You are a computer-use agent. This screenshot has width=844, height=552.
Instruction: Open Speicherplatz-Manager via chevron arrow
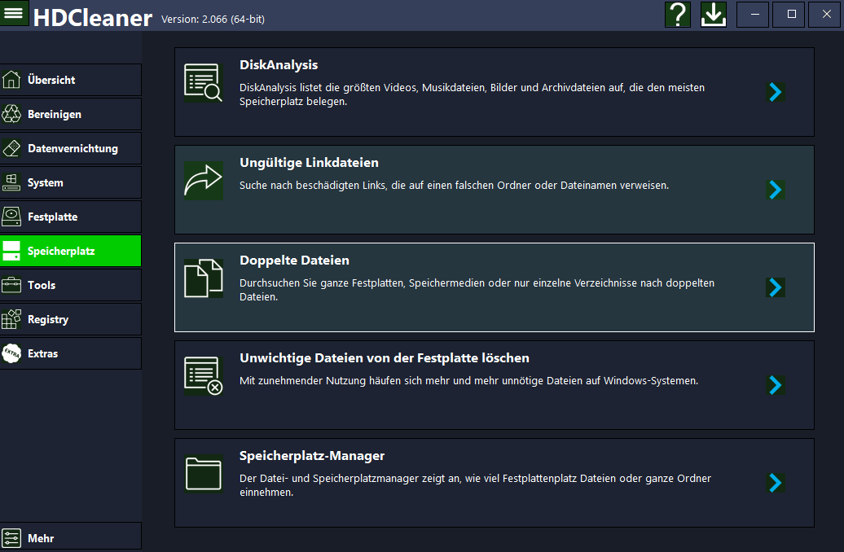point(776,483)
